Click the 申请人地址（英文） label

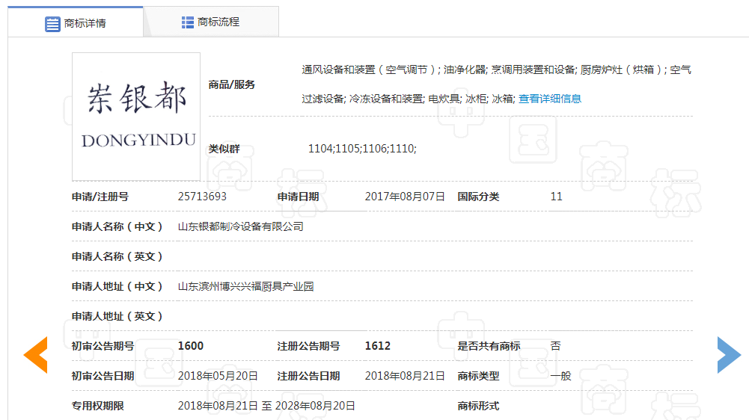(117, 316)
